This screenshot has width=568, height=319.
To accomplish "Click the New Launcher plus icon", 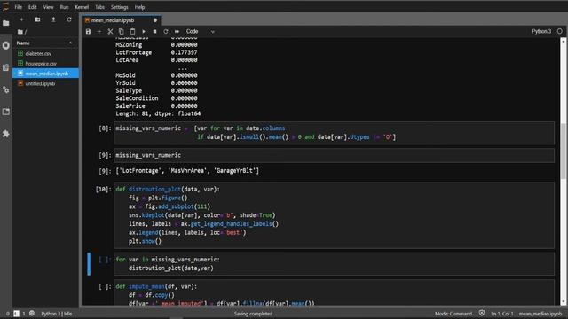I will [21, 19].
